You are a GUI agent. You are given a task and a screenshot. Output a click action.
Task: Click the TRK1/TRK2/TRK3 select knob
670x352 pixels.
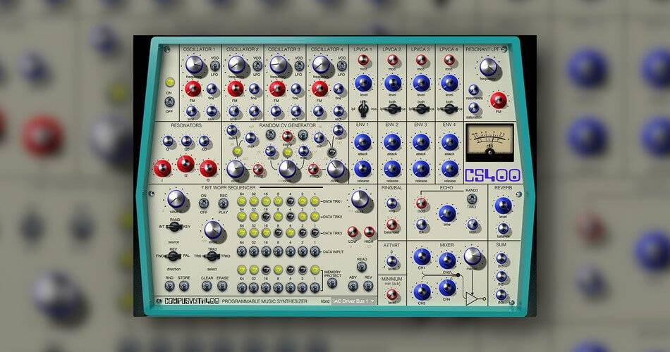coord(212,256)
